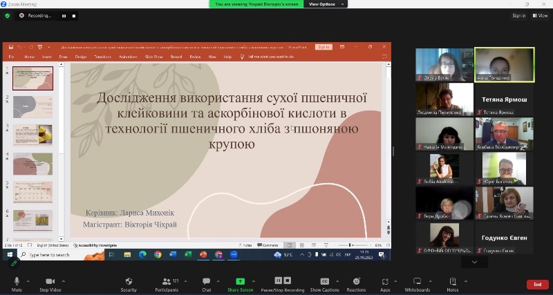This screenshot has height=295, width=553.
Task: Select slide 3 thumbnail with grain photo
Action: pyautogui.click(x=32, y=135)
